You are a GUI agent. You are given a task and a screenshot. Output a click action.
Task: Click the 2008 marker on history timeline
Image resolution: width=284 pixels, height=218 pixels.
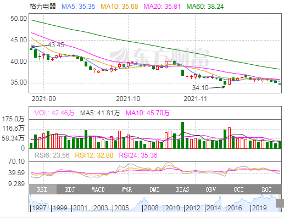coord(151,208)
